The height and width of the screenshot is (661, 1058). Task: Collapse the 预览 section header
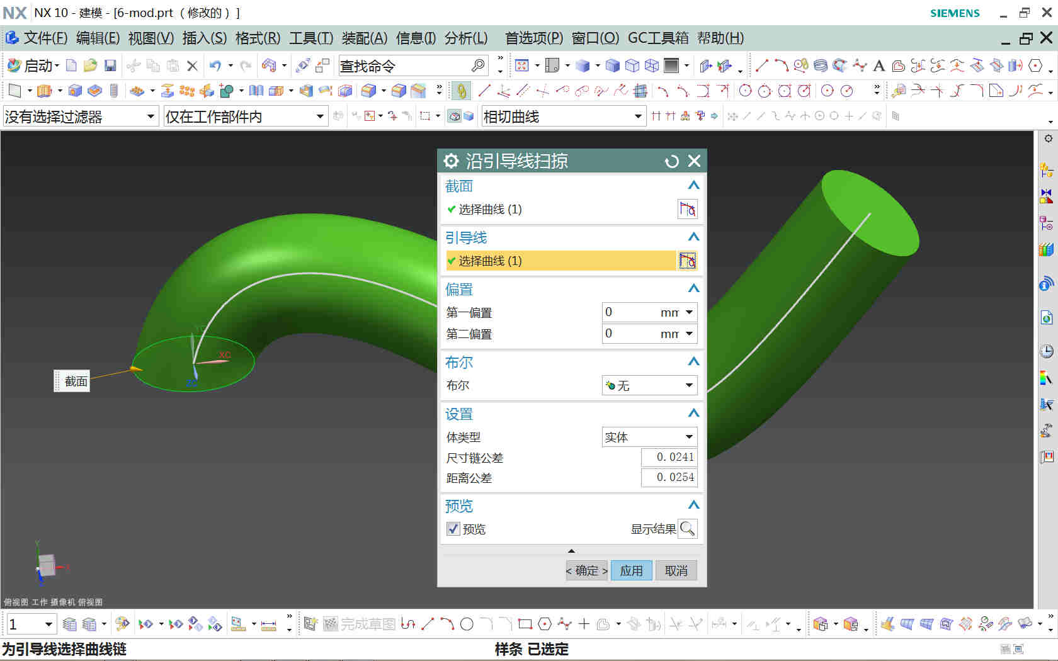pyautogui.click(x=693, y=506)
